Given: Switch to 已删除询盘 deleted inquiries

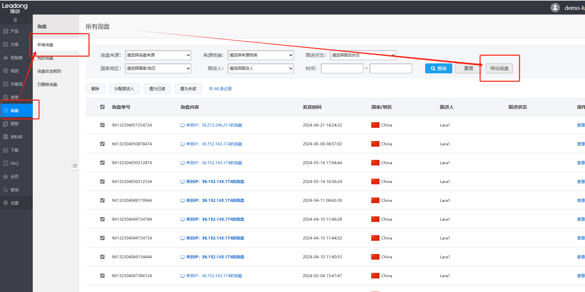Looking at the screenshot, I should coord(47,85).
